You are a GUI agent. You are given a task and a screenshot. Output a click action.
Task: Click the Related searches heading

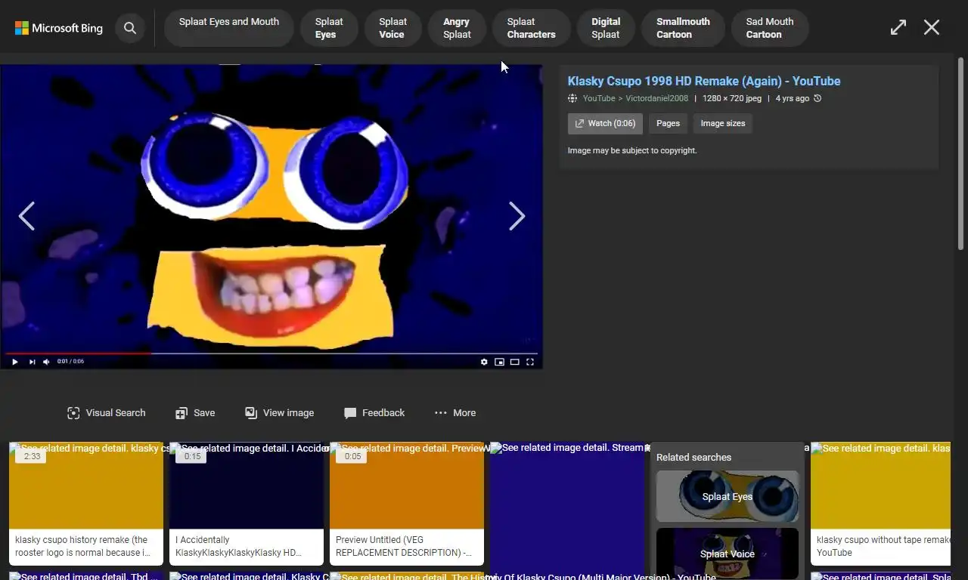pos(693,457)
